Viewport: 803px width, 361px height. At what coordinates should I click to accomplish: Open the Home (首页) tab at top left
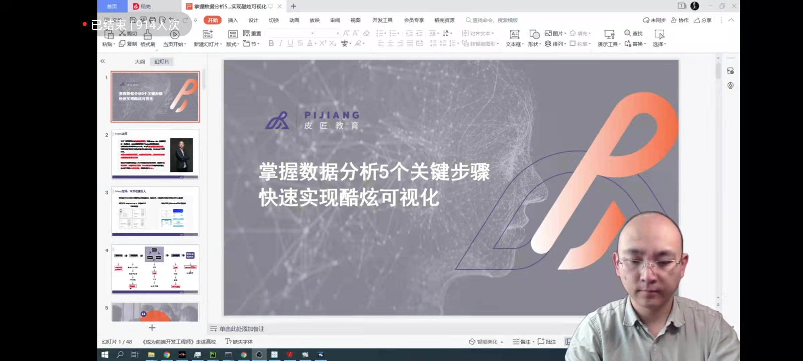112,6
